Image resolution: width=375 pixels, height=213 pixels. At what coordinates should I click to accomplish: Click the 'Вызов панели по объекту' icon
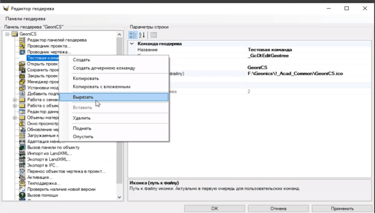click(x=22, y=148)
